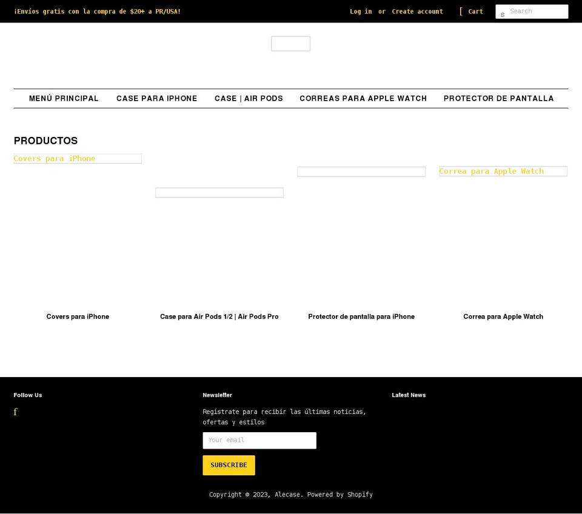
Task: Click the "Log in" link
Action: [361, 11]
